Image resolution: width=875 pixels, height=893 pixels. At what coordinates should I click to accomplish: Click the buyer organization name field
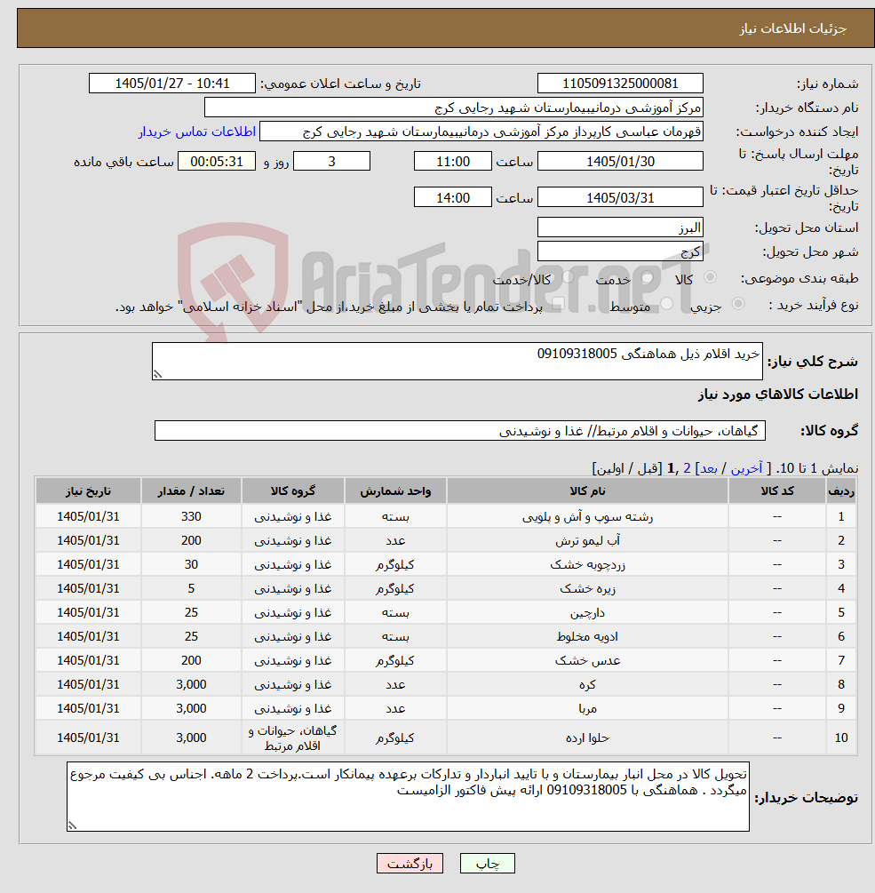pos(454,107)
